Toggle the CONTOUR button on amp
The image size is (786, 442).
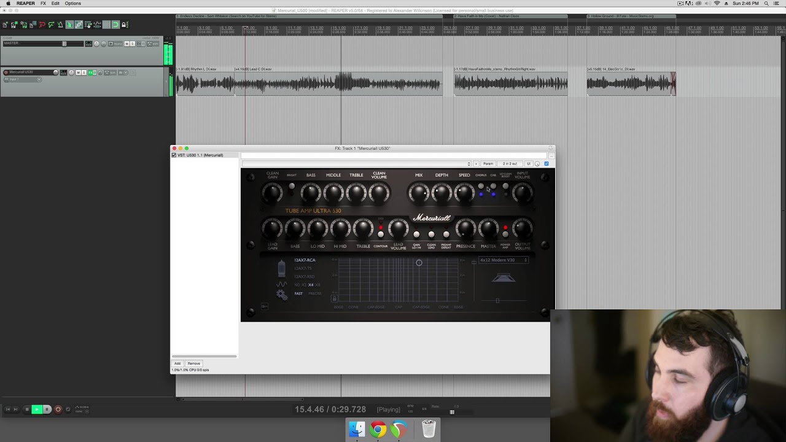pos(381,235)
